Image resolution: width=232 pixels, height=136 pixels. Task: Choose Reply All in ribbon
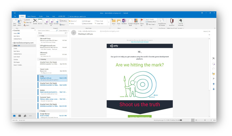(x=51, y=22)
